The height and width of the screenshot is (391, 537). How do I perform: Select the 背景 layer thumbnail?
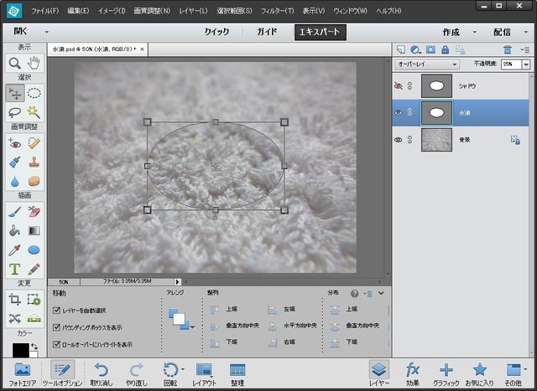click(x=435, y=140)
